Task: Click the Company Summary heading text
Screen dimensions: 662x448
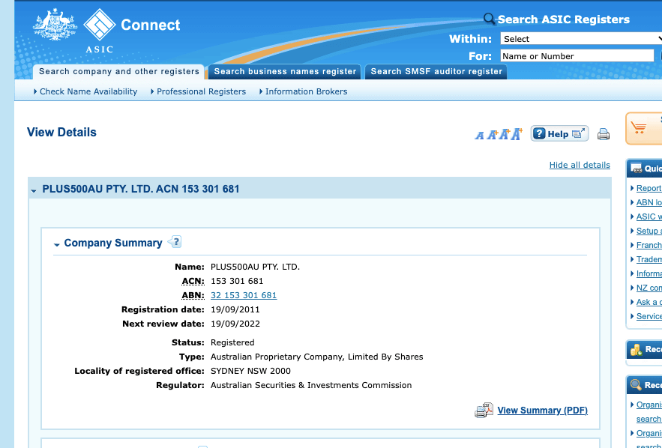Action: 113,243
